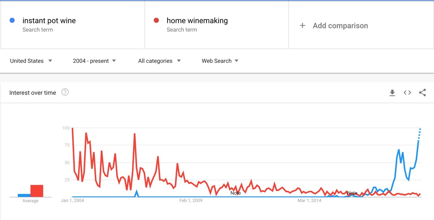Expand the United States region dropdown

pyautogui.click(x=31, y=61)
